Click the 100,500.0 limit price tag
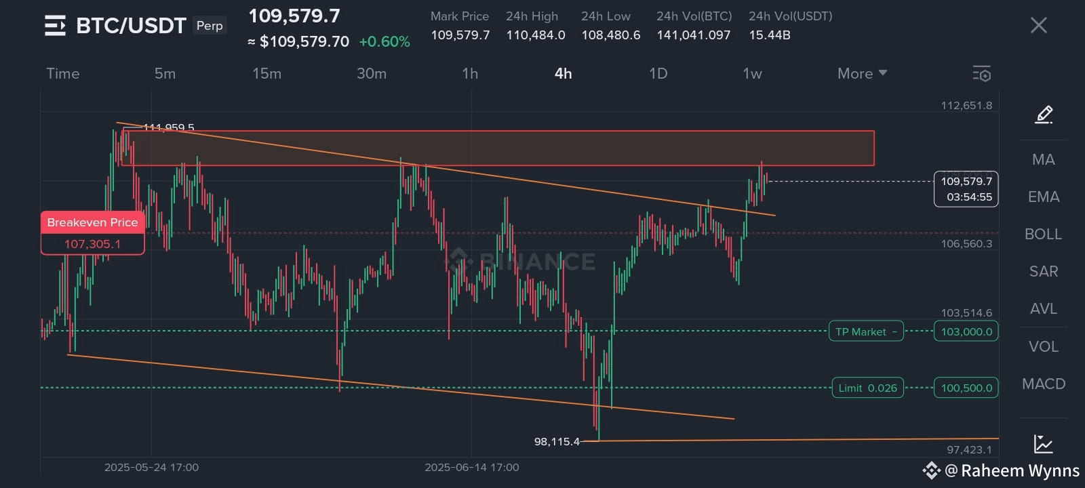The image size is (1085, 488). click(x=966, y=388)
